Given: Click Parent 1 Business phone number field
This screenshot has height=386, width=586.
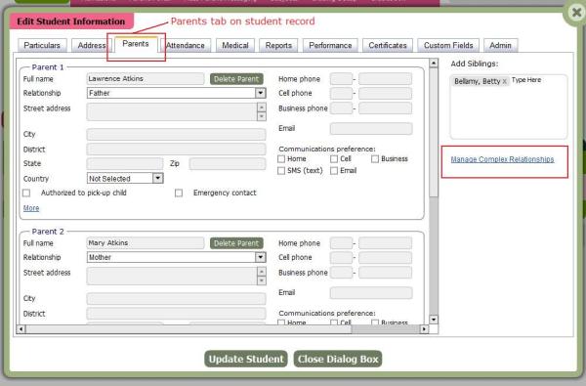Looking at the screenshot, I should point(385,108).
